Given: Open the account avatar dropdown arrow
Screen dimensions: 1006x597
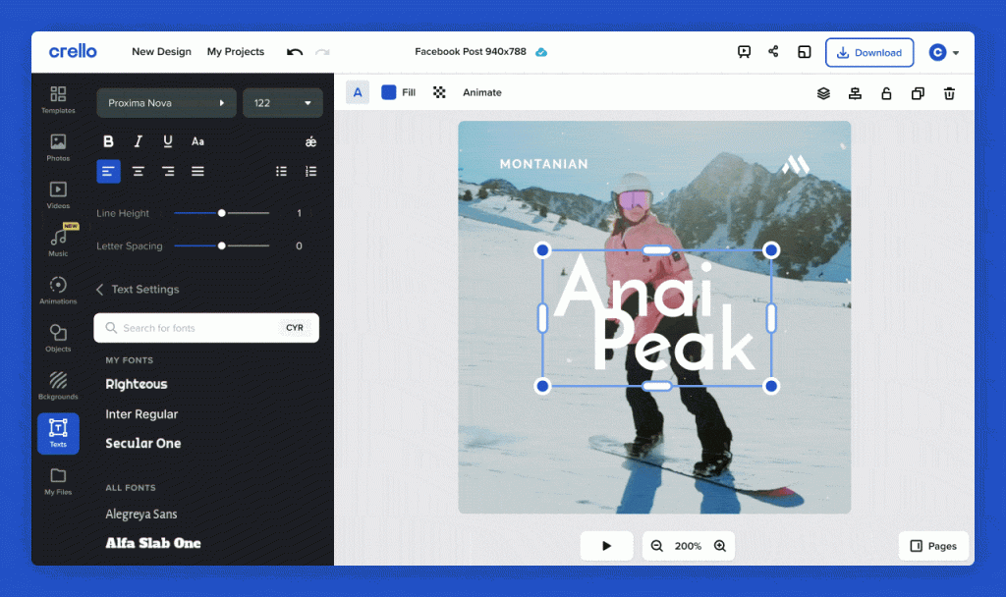Looking at the screenshot, I should coord(956,53).
